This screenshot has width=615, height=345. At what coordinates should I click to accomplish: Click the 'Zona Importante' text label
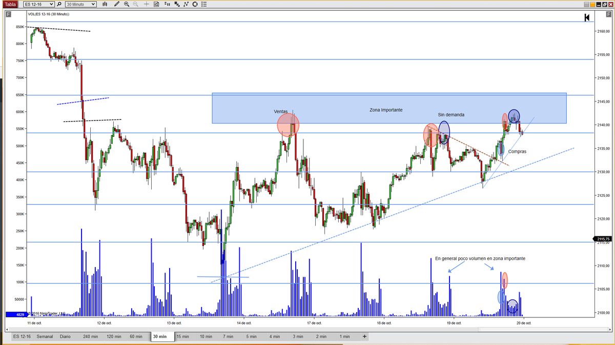click(386, 110)
